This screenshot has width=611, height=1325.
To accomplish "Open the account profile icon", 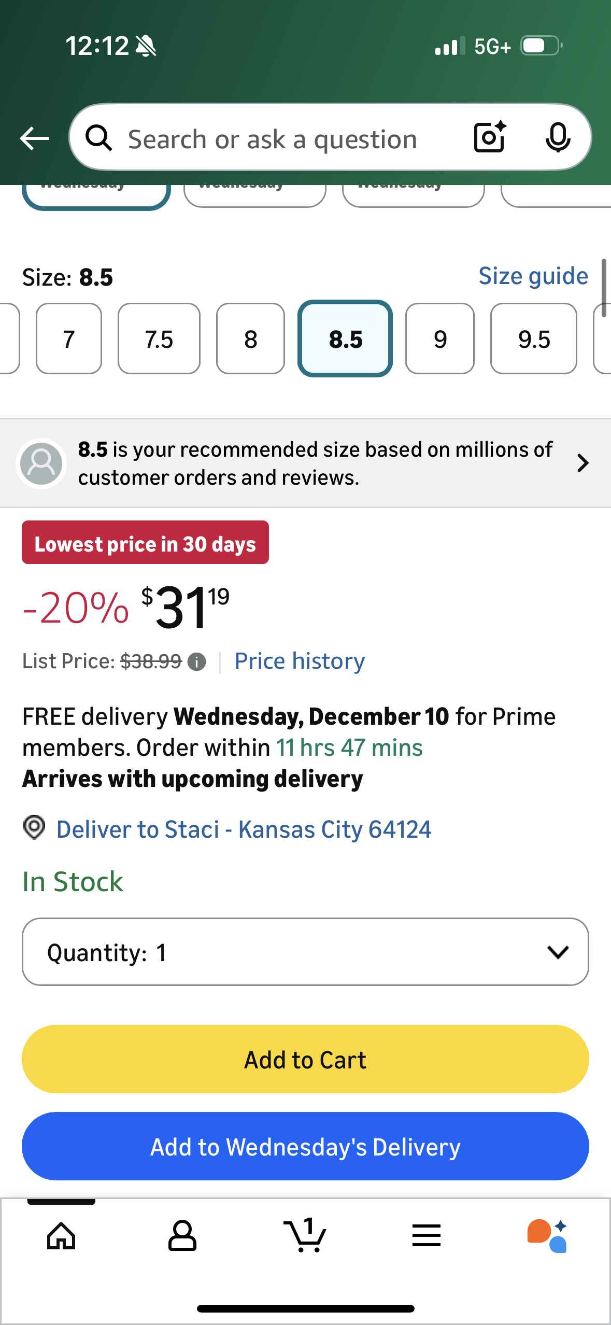I will pyautogui.click(x=182, y=1236).
